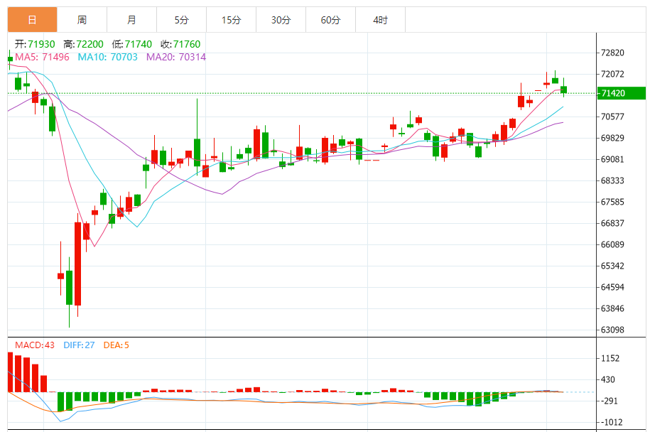Screen dimensions: 650x432
Task: Click the -1012 MACD axis label
Action: pyautogui.click(x=612, y=422)
